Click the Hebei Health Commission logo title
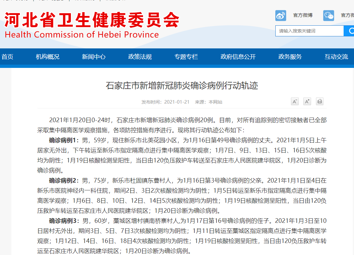 point(92,20)
